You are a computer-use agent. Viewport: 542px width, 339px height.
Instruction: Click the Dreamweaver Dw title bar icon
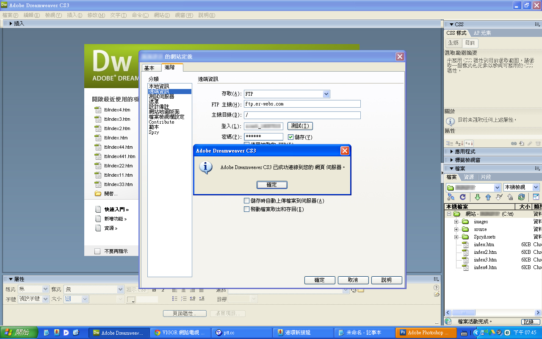tap(4, 5)
